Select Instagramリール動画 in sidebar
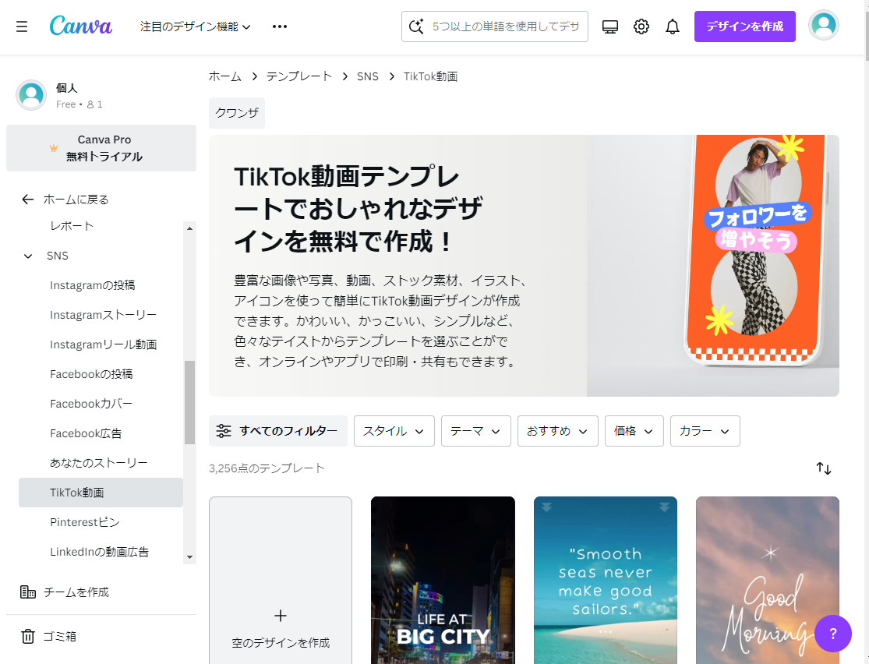The height and width of the screenshot is (664, 869). [x=101, y=344]
